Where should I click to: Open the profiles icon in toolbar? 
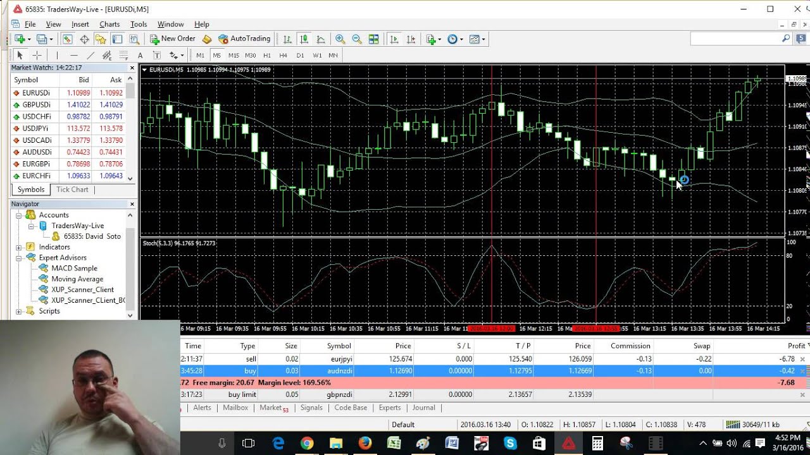pos(43,39)
